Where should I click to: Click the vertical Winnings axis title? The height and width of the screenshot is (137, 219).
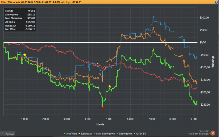[213, 62]
